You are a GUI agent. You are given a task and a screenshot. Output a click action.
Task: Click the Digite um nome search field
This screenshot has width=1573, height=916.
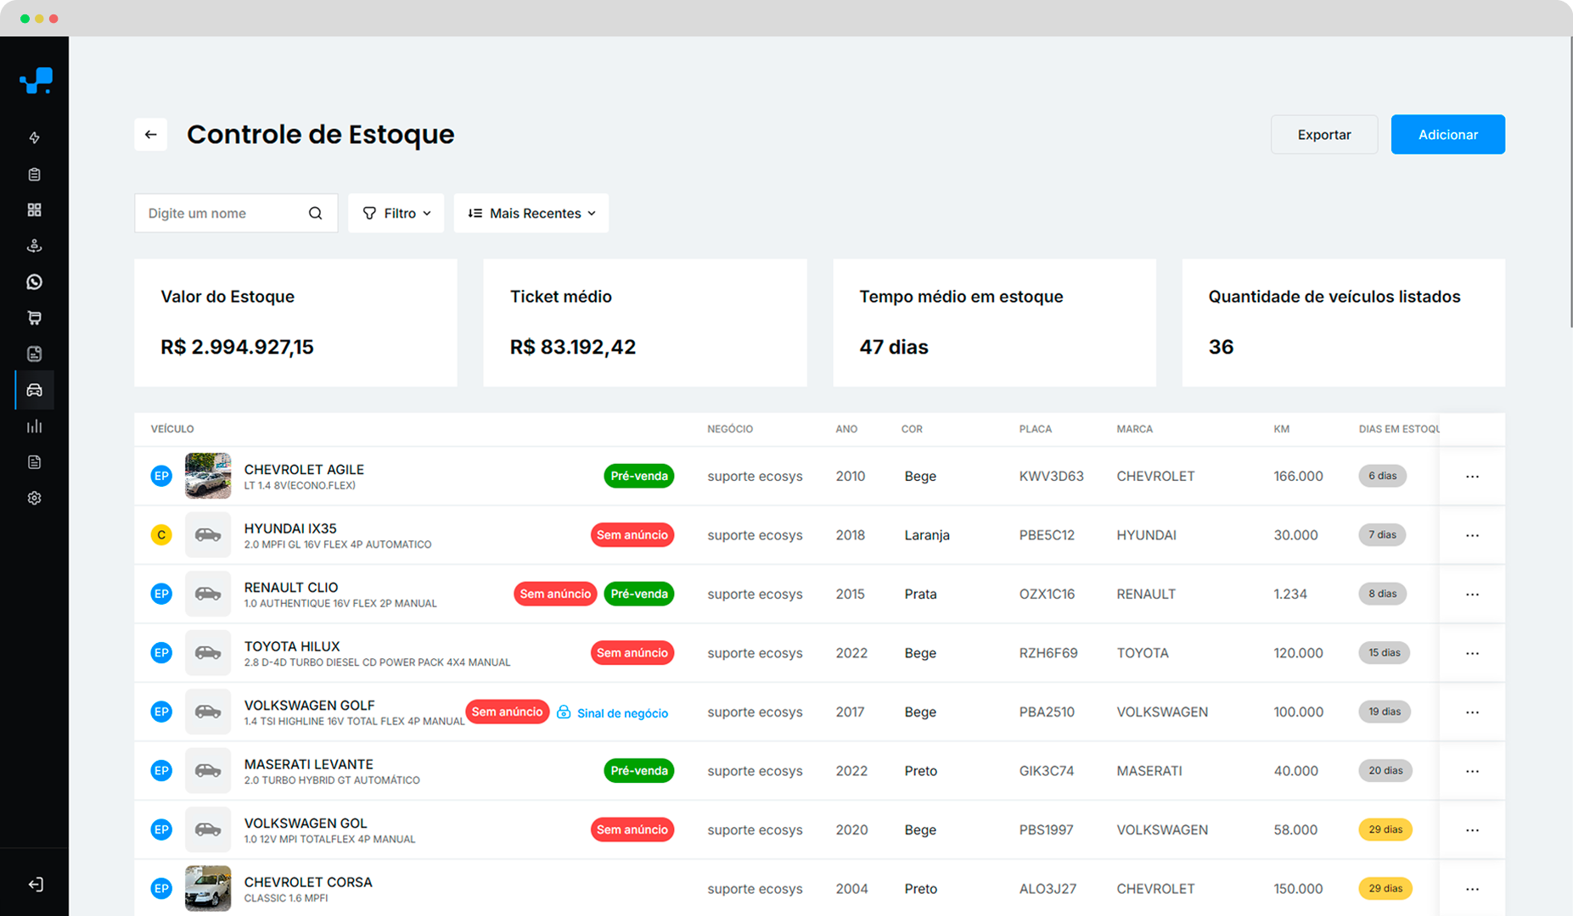pyautogui.click(x=236, y=213)
